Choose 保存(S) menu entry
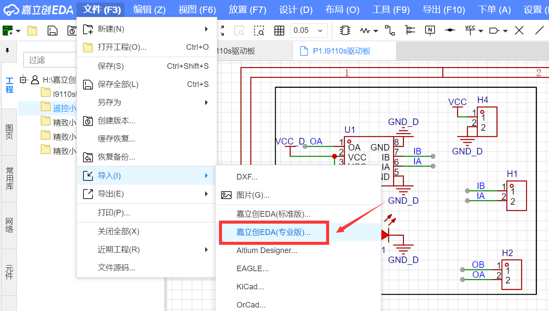The width and height of the screenshot is (549, 311). (146, 66)
